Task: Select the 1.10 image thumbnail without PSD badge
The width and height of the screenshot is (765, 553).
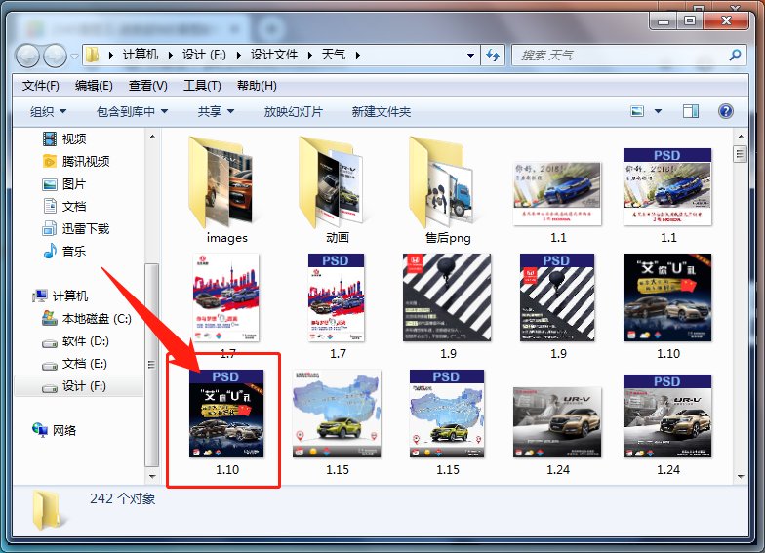Action: (x=667, y=297)
